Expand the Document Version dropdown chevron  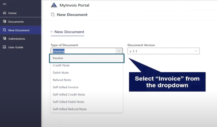(x=196, y=51)
